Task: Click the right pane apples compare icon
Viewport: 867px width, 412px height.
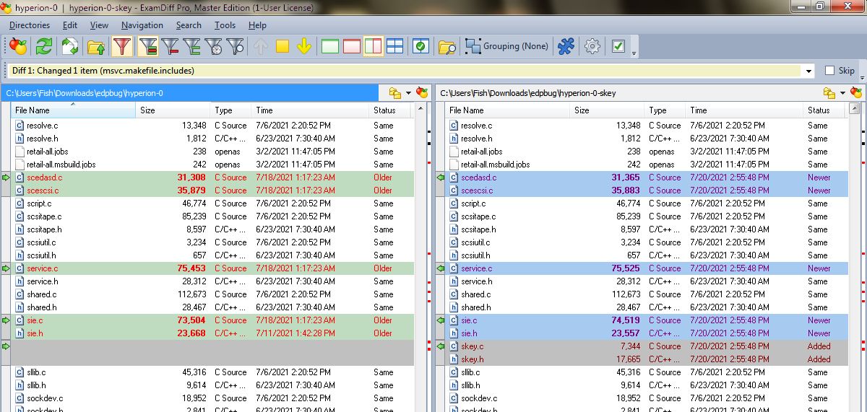Action: pos(857,93)
